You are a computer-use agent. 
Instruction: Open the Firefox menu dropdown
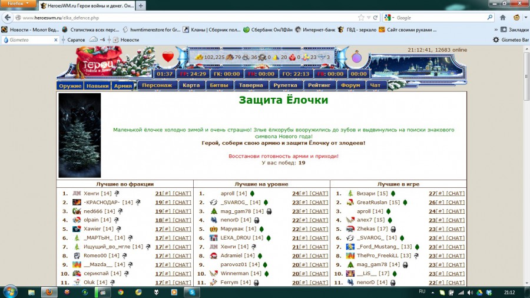tap(18, 4)
